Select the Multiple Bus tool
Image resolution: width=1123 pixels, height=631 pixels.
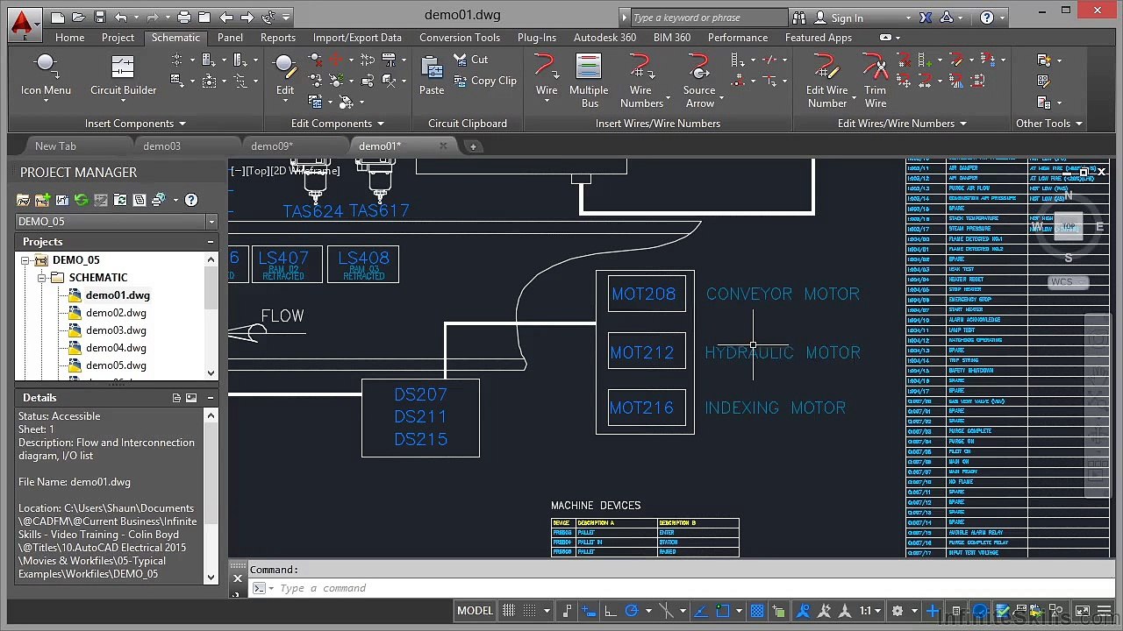pyautogui.click(x=589, y=81)
